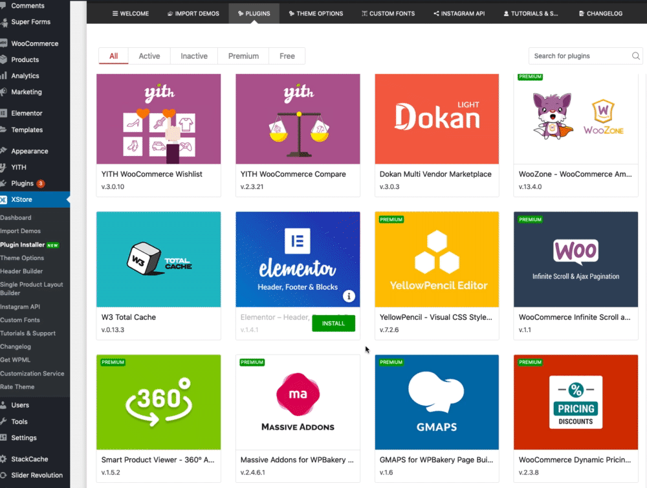Click Marketing megaphone icon
This screenshot has width=647, height=488.
[x=3, y=92]
